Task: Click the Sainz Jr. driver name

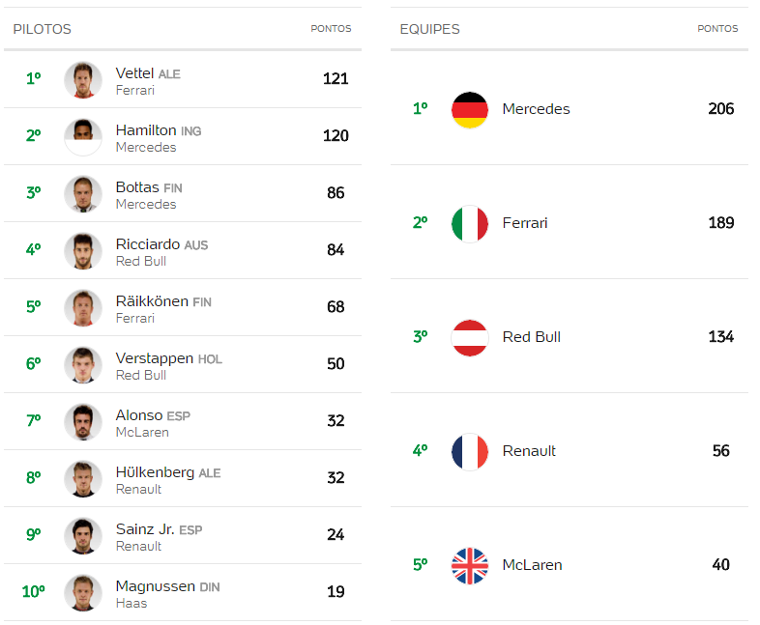Action: [x=145, y=529]
